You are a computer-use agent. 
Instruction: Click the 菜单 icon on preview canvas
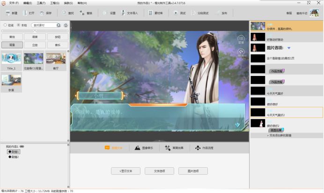pyautogui.click(x=241, y=39)
